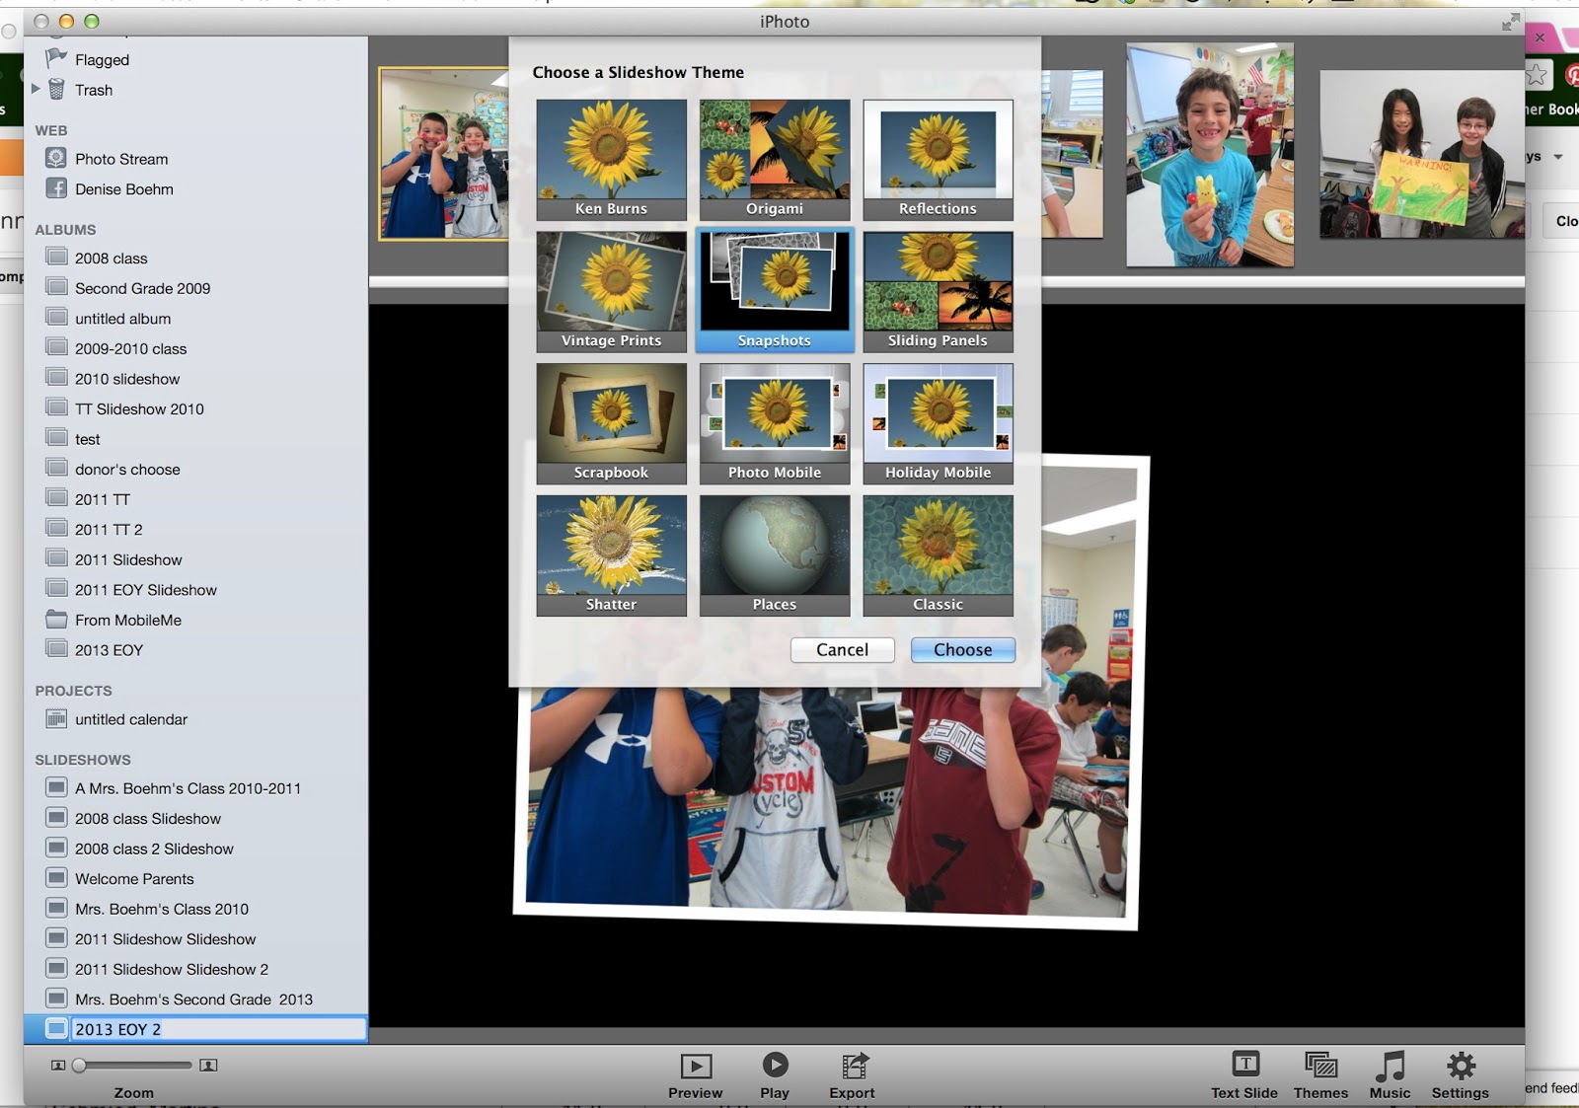This screenshot has width=1579, height=1108.
Task: Toggle iPhoto full screen arrows icon
Action: pyautogui.click(x=1510, y=22)
